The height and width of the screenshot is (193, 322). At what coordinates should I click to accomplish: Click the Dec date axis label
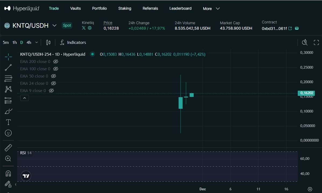202,189
